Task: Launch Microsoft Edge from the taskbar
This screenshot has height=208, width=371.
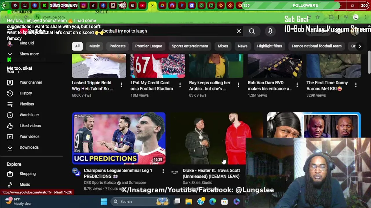Action: click(x=213, y=202)
